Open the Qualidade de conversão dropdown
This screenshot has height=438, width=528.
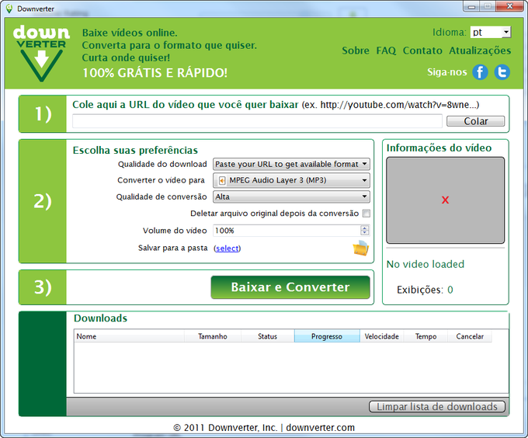click(291, 197)
